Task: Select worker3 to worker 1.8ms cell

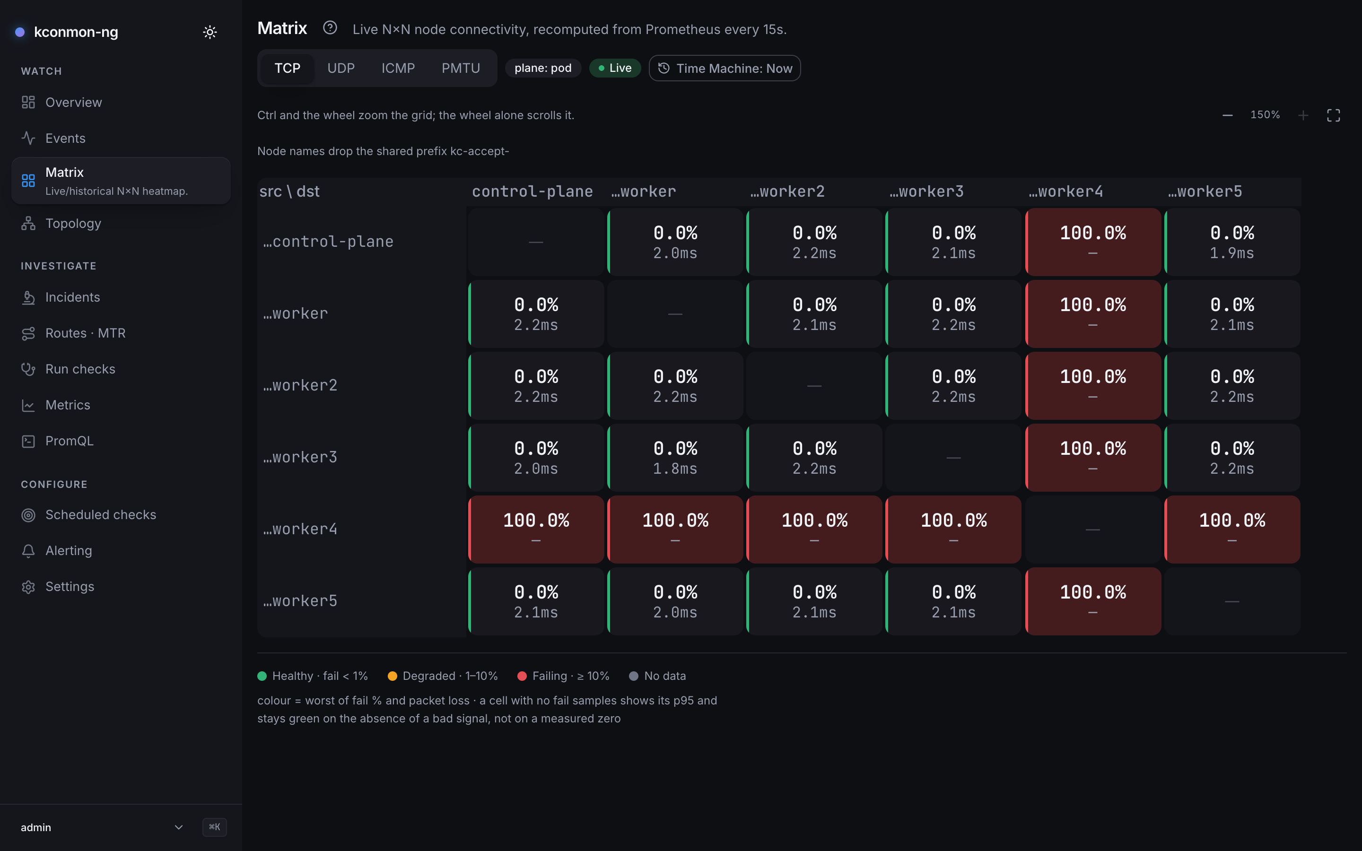Action: click(675, 458)
